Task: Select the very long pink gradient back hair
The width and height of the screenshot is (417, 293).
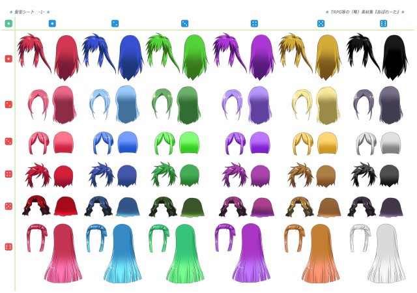Action: click(x=63, y=253)
